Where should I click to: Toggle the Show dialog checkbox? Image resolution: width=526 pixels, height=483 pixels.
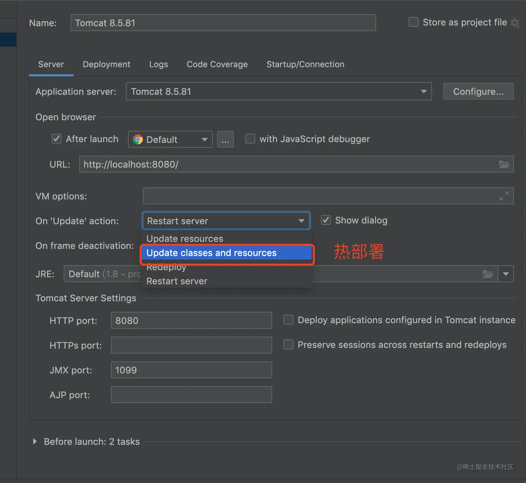pyautogui.click(x=326, y=220)
